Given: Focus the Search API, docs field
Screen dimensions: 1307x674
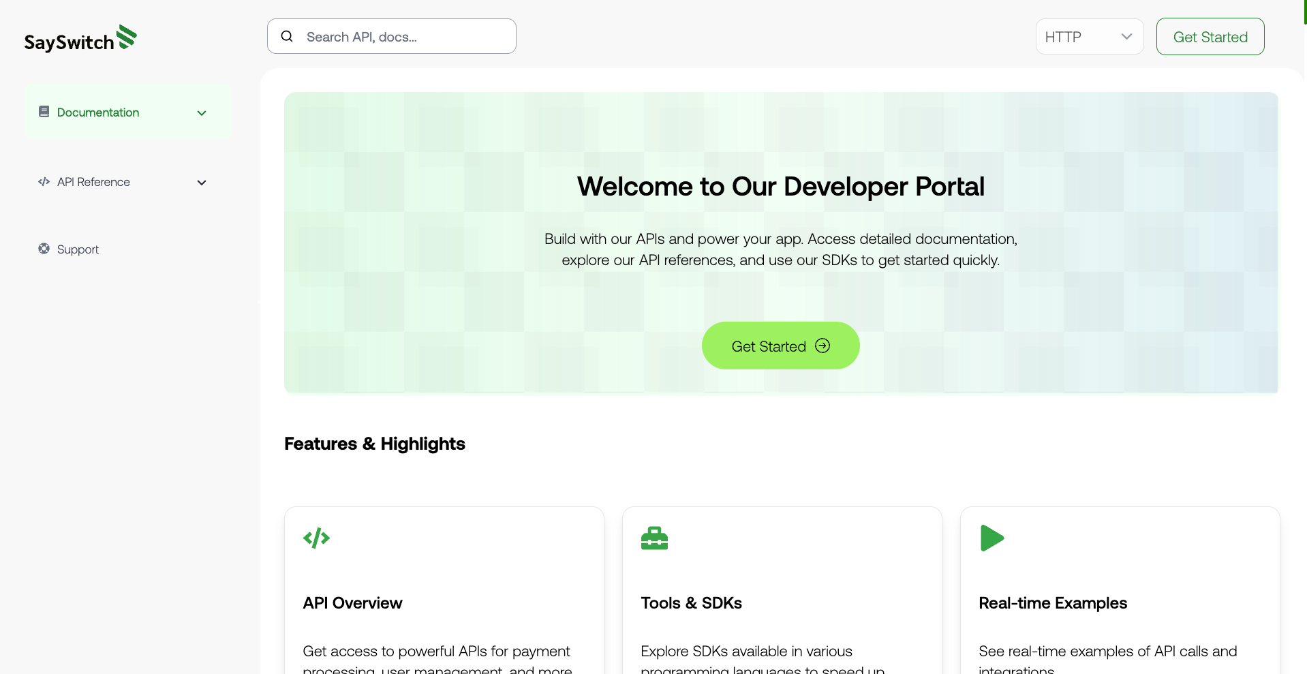Looking at the screenshot, I should click(392, 36).
